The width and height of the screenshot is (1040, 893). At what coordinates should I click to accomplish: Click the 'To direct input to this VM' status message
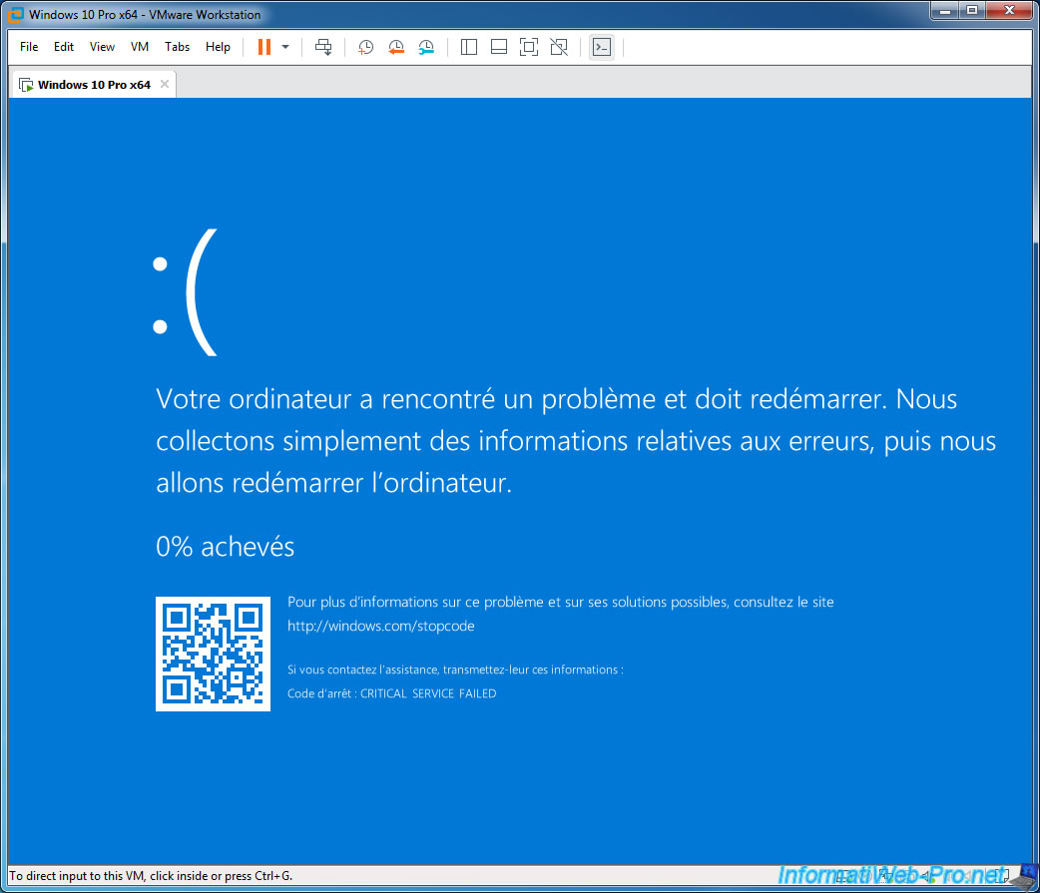(151, 876)
